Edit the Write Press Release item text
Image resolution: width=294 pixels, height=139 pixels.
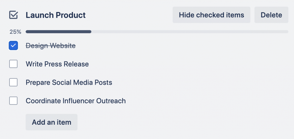click(x=57, y=64)
